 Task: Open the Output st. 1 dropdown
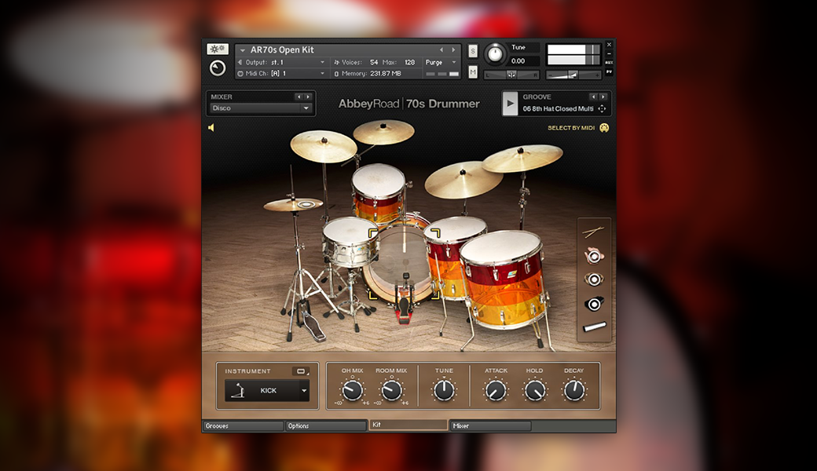coord(322,63)
